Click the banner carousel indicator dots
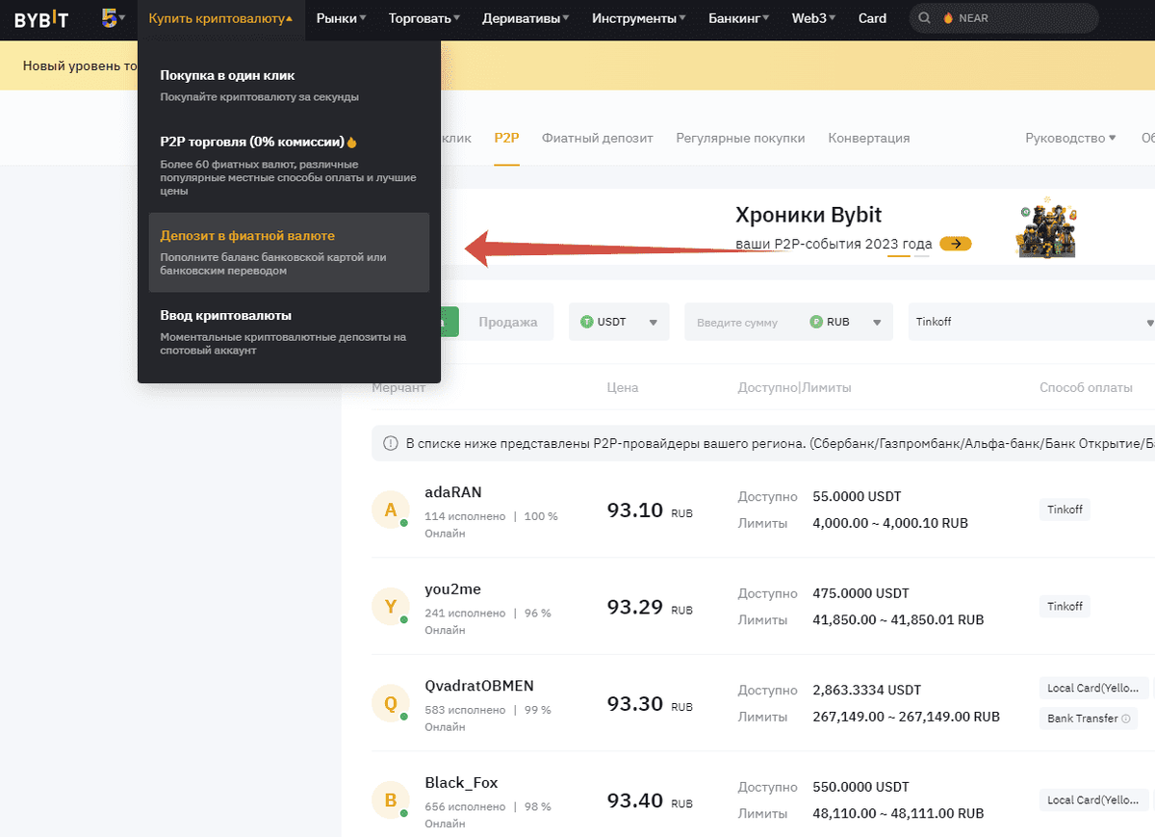The width and height of the screenshot is (1155, 837). [x=909, y=256]
